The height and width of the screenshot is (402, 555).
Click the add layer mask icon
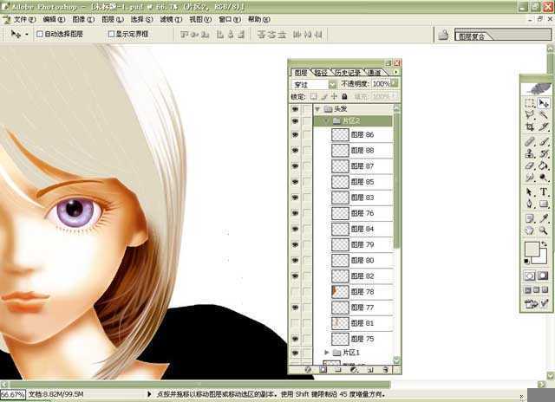(323, 369)
